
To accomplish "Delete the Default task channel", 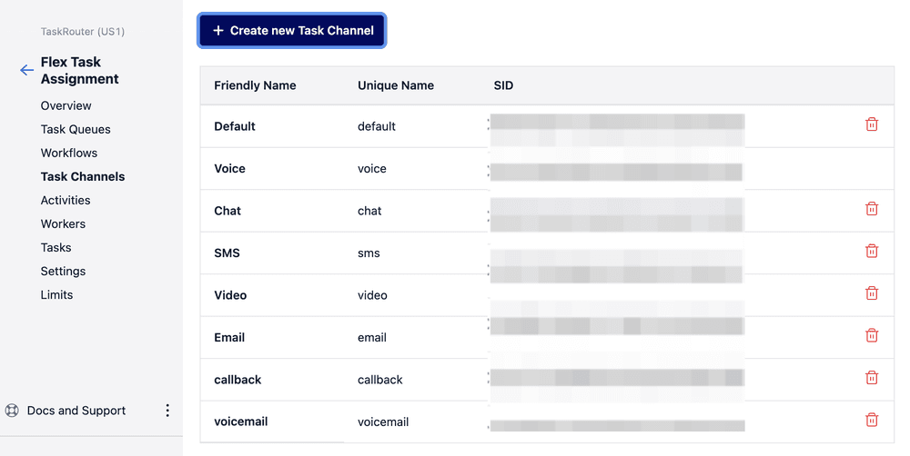I will click(871, 124).
